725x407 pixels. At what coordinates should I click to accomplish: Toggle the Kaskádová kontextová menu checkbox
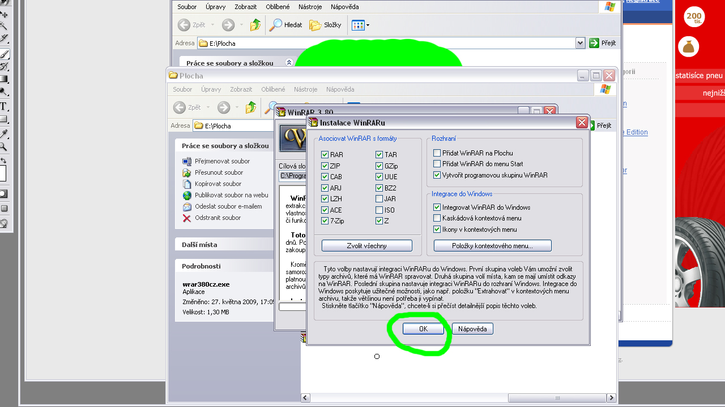click(437, 218)
